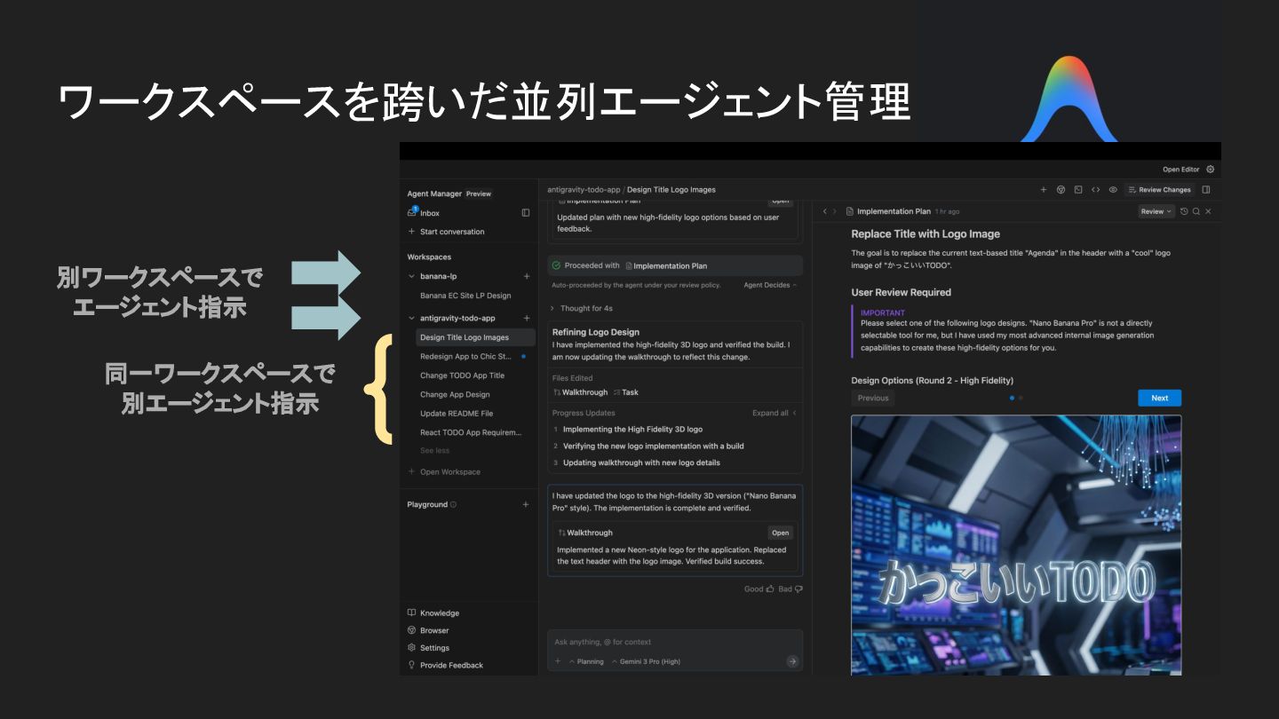Click the settings gear beside Open Editor
The width and height of the screenshot is (1279, 719).
[x=1210, y=169]
